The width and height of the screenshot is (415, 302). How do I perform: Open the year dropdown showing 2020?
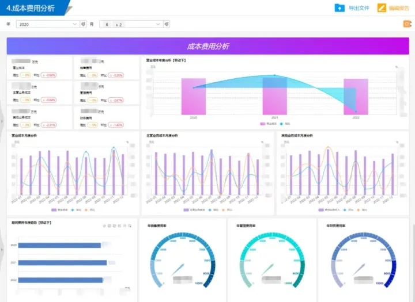pos(48,24)
